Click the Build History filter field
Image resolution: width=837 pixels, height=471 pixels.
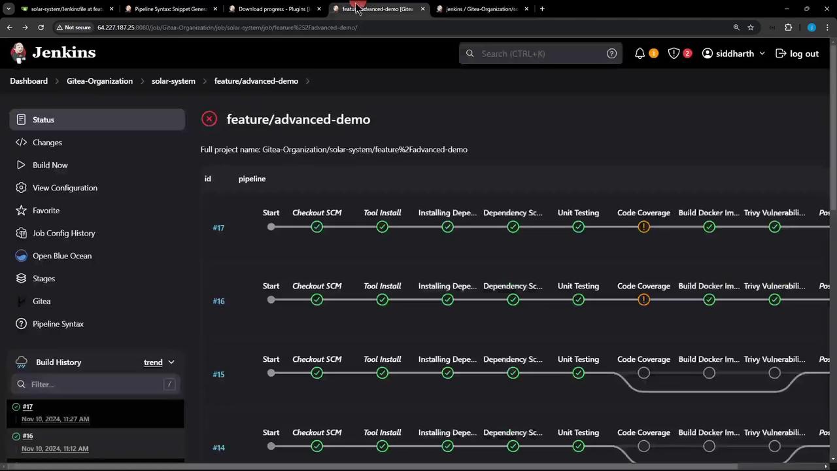[95, 384]
